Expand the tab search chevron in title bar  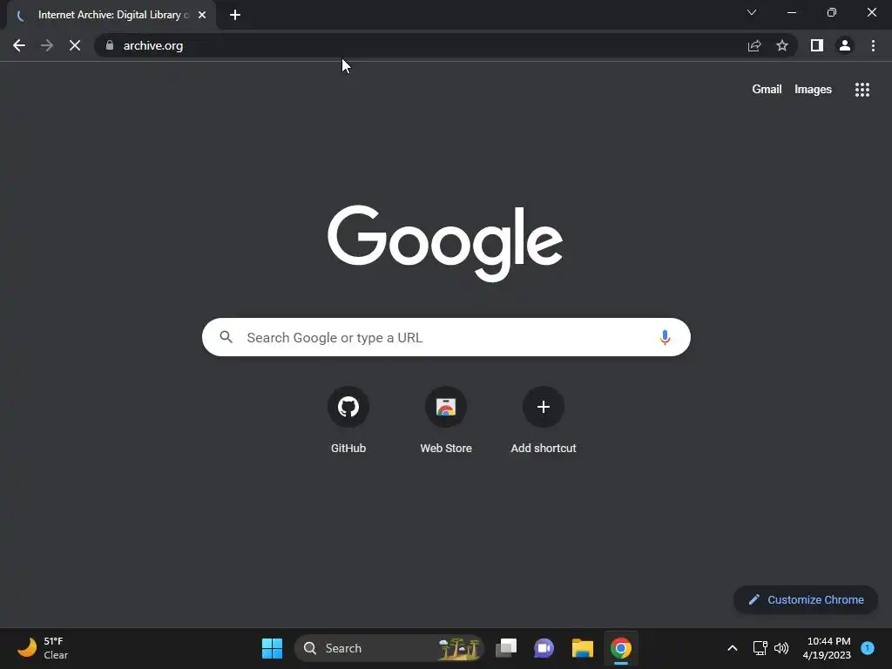tap(752, 12)
